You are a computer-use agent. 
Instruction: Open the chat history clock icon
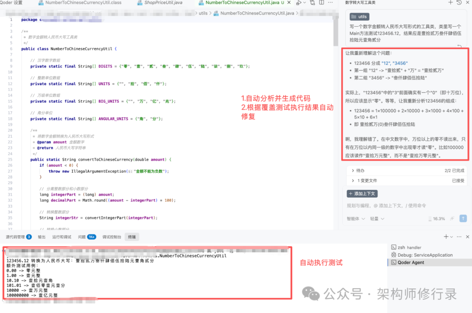click(x=459, y=3)
